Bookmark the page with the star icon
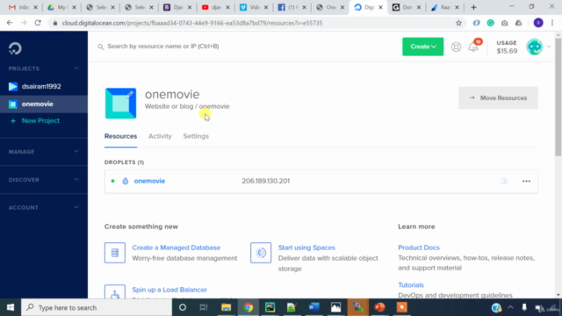 [458, 23]
